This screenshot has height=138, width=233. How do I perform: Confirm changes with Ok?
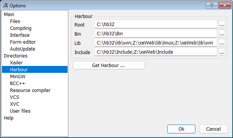[x=181, y=129]
